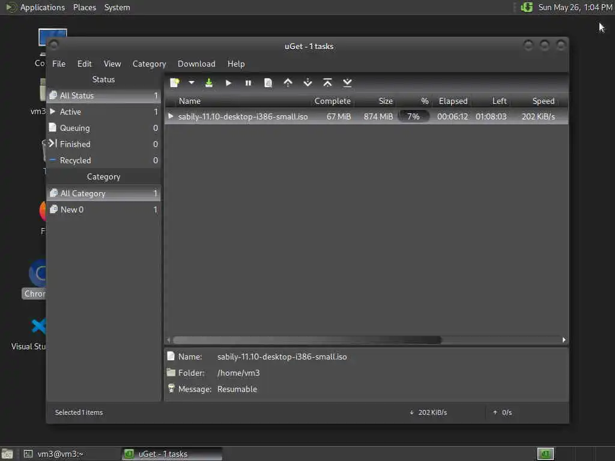The image size is (615, 461).
Task: Open the Places menu in top panel
Action: pyautogui.click(x=84, y=7)
